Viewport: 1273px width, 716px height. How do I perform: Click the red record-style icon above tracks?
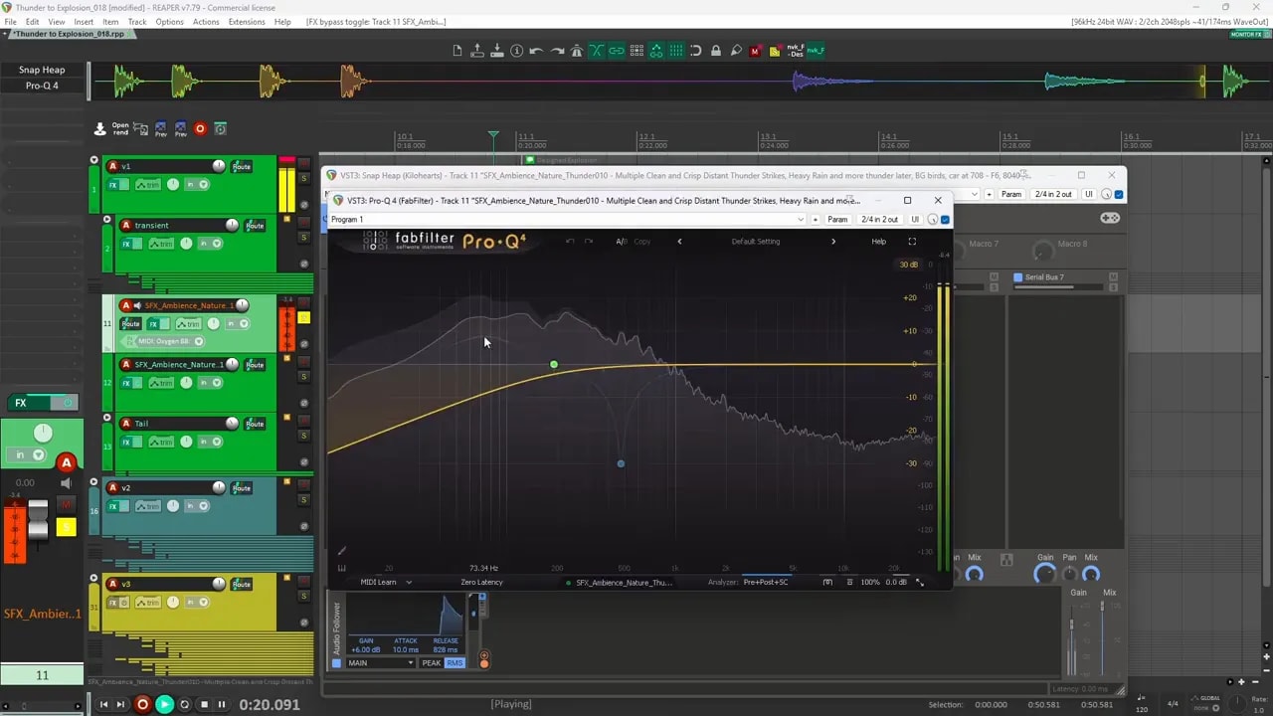tap(200, 129)
